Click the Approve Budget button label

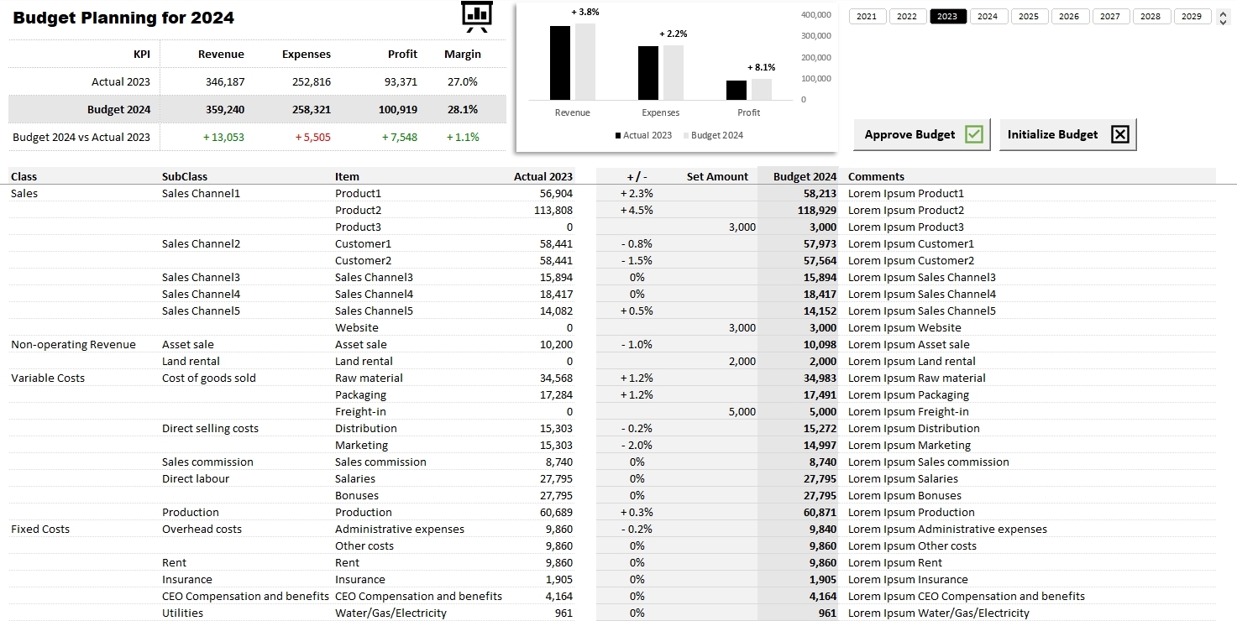909,134
